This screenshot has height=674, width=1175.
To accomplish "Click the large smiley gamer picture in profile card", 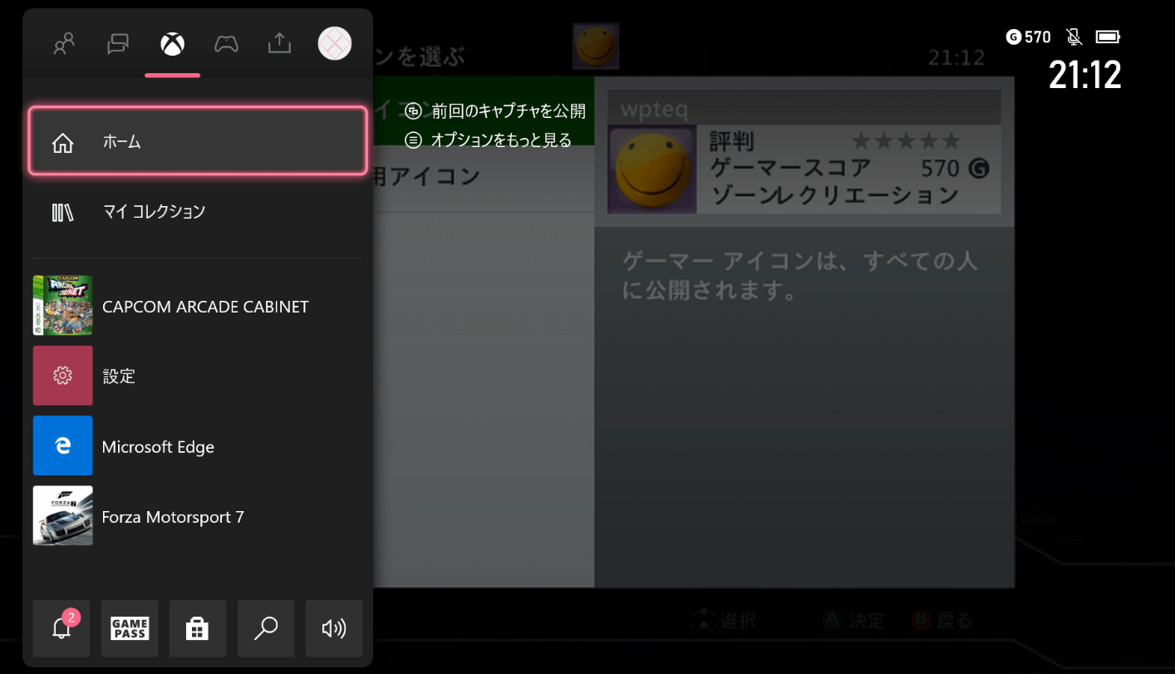I will click(652, 170).
